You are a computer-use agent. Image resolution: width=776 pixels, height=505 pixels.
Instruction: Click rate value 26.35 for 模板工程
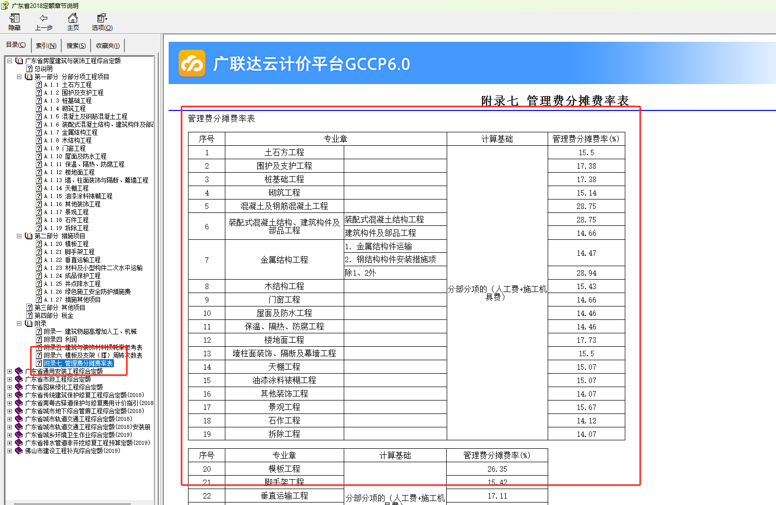coord(497,469)
